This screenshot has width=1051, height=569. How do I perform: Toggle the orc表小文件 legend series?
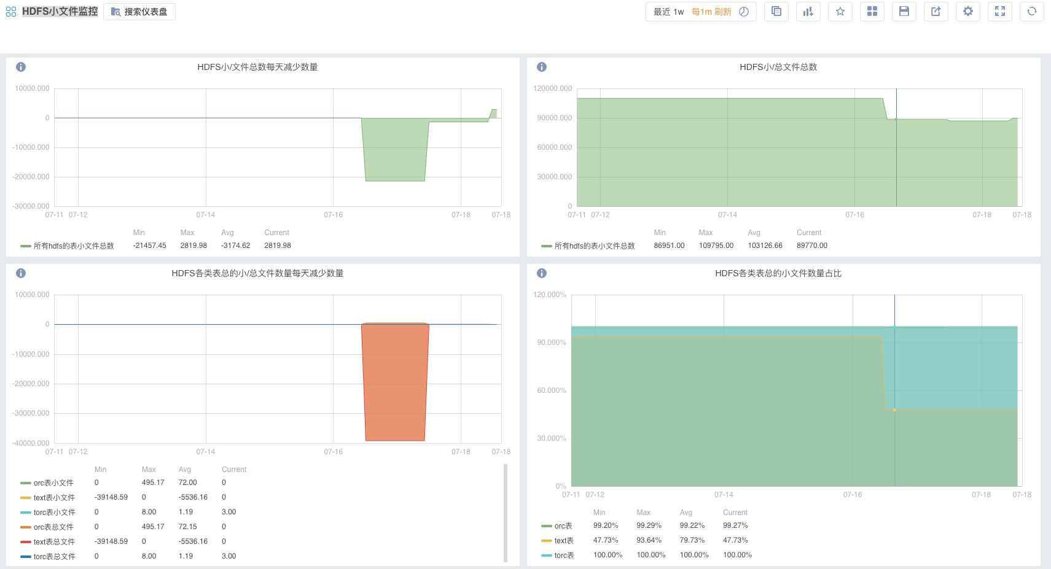coord(53,483)
